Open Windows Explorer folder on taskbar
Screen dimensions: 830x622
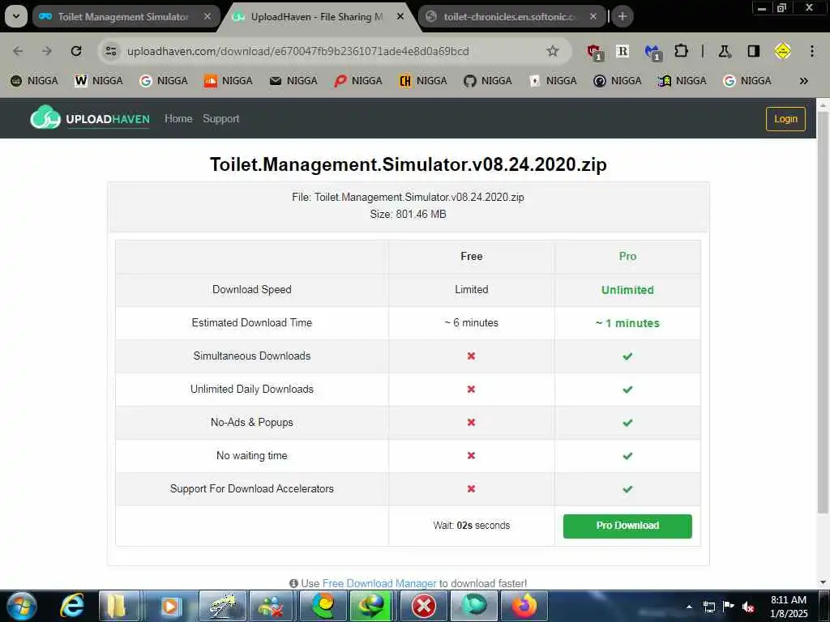pyautogui.click(x=119, y=606)
